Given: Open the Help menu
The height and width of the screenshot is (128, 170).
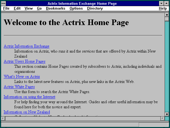Looking at the screenshot, I should tap(163, 9).
